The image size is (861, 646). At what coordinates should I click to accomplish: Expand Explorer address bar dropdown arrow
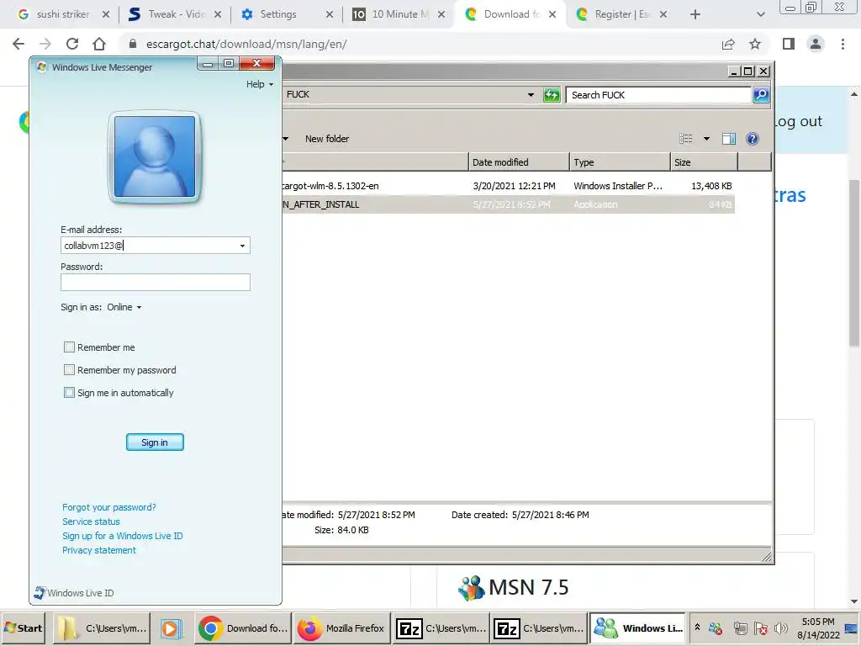coord(531,95)
